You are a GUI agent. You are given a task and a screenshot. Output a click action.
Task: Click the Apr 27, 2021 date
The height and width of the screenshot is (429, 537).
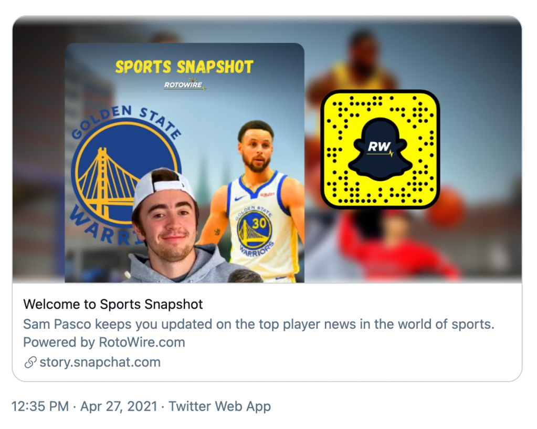pos(119,406)
